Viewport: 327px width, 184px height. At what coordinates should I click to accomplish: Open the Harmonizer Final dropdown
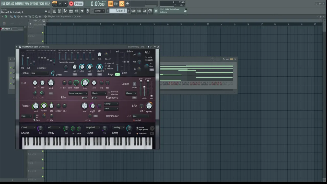click(111, 109)
